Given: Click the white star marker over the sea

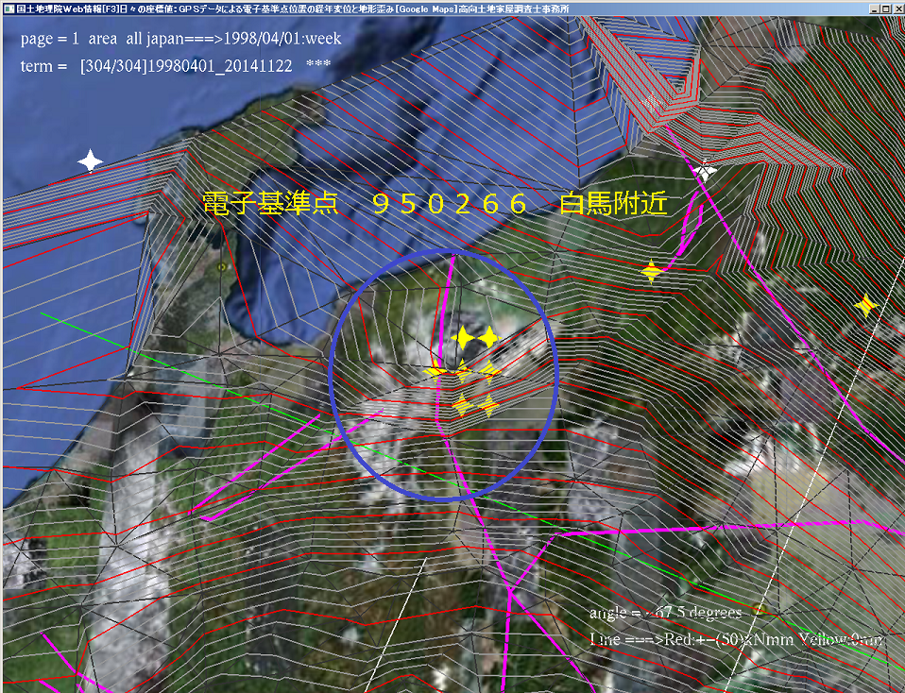Looking at the screenshot, I should tap(90, 161).
